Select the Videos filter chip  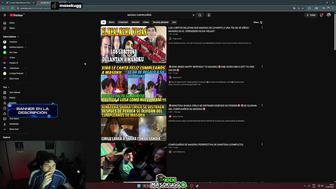point(146,22)
